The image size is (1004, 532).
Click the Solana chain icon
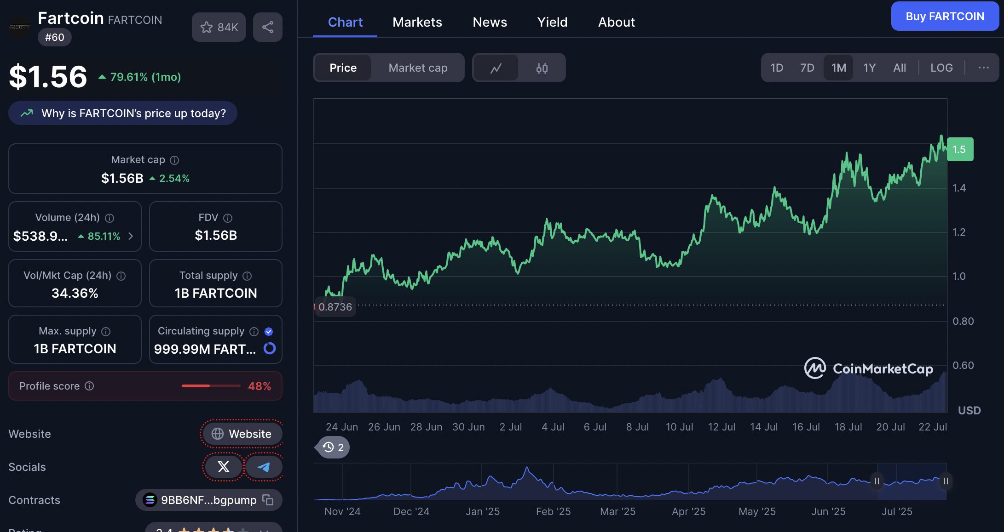[x=150, y=500]
